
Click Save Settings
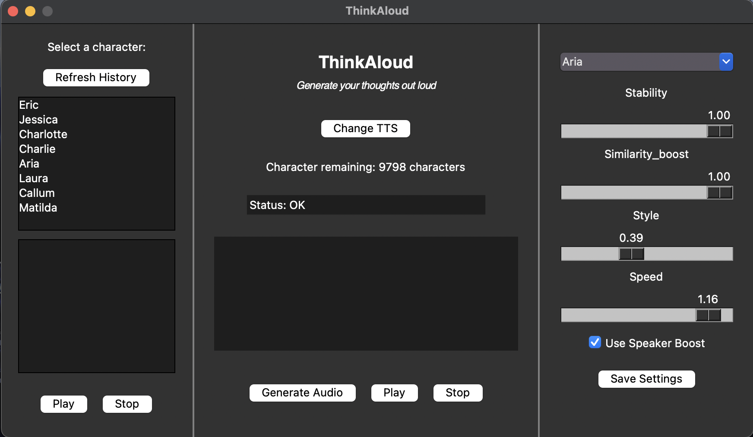pyautogui.click(x=647, y=379)
